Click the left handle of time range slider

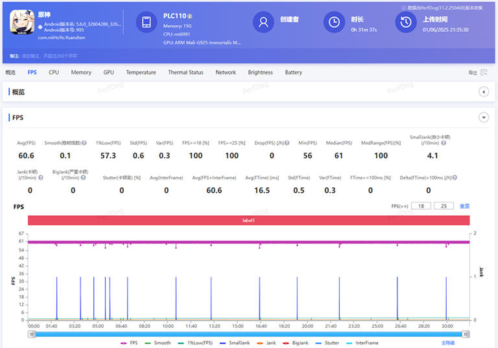click(31, 334)
